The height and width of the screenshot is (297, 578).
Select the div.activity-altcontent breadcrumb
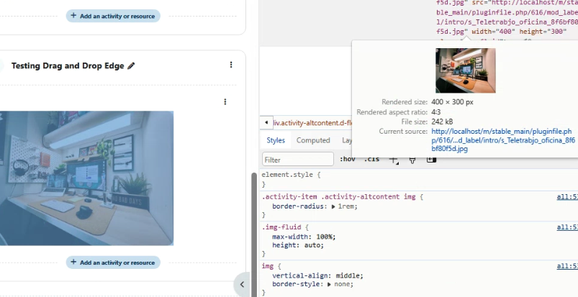(312, 123)
